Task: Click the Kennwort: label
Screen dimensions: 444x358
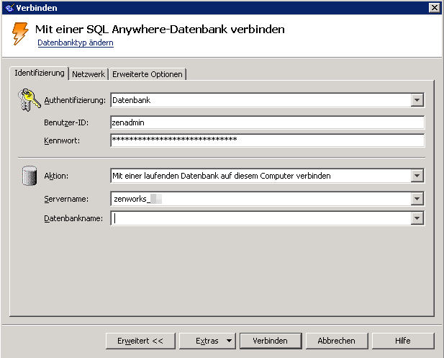Action: click(62, 140)
